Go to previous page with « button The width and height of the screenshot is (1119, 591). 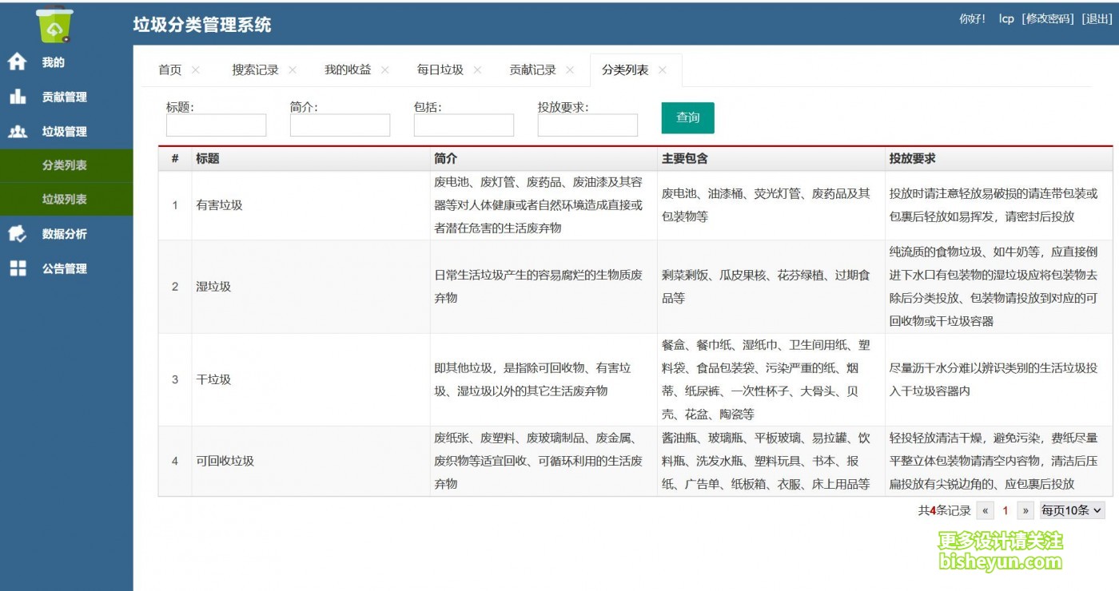click(986, 510)
